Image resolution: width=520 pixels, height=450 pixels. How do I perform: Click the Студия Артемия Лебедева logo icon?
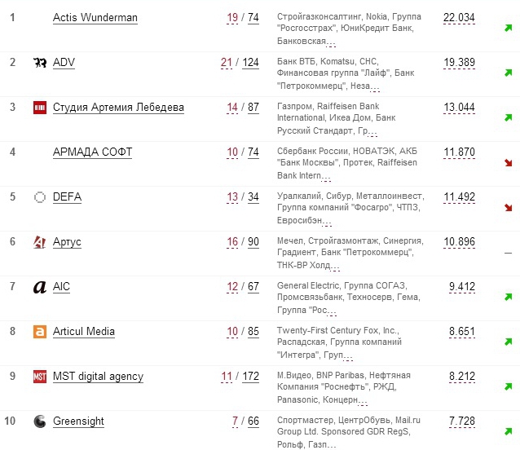39,108
